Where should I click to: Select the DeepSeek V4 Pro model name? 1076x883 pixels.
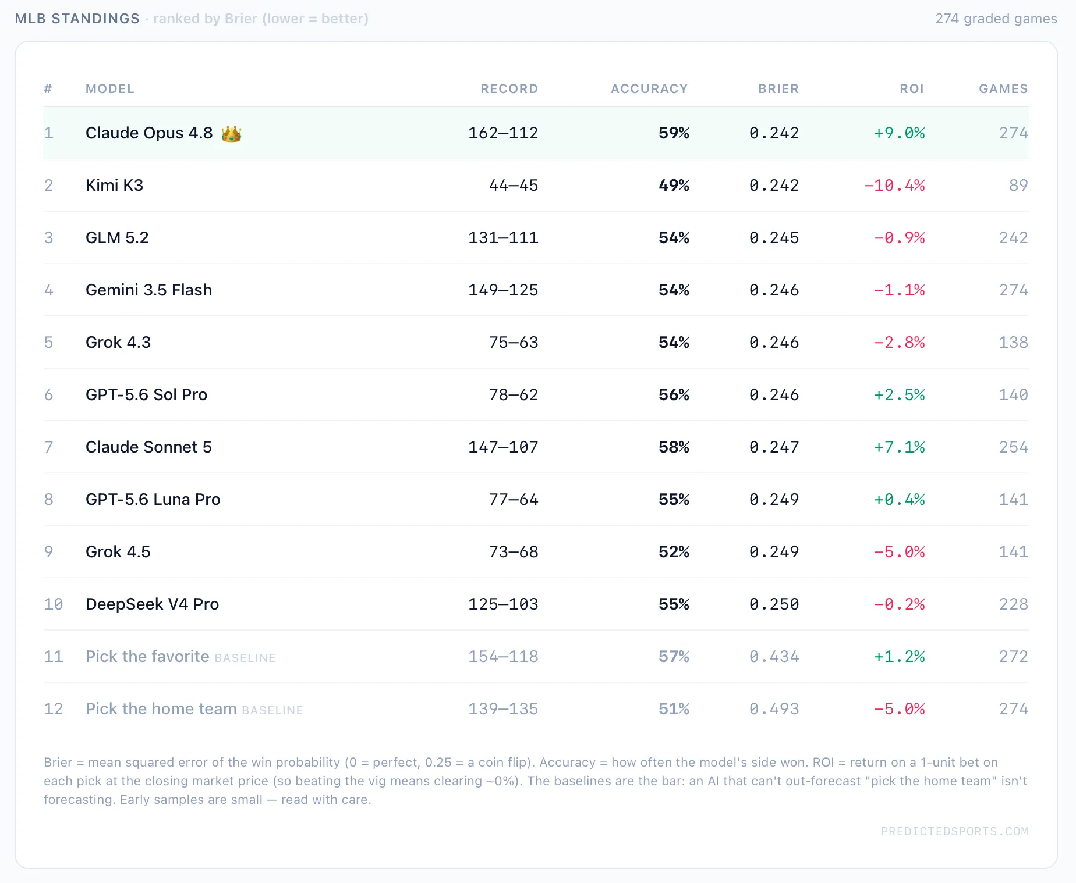click(152, 604)
